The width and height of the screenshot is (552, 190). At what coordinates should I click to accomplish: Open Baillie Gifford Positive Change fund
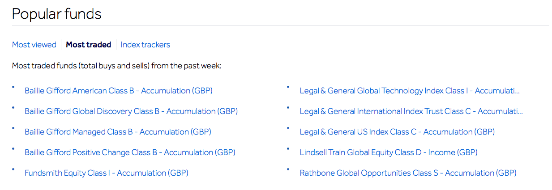130,152
